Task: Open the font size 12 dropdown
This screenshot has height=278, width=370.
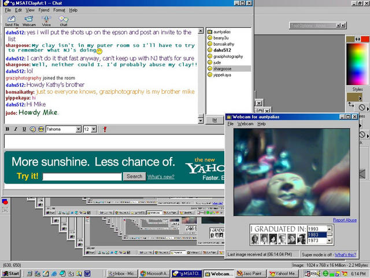Action: 94,129
